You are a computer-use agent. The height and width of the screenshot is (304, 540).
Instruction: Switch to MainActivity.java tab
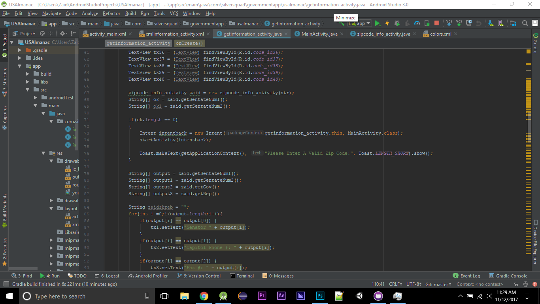[x=319, y=34]
